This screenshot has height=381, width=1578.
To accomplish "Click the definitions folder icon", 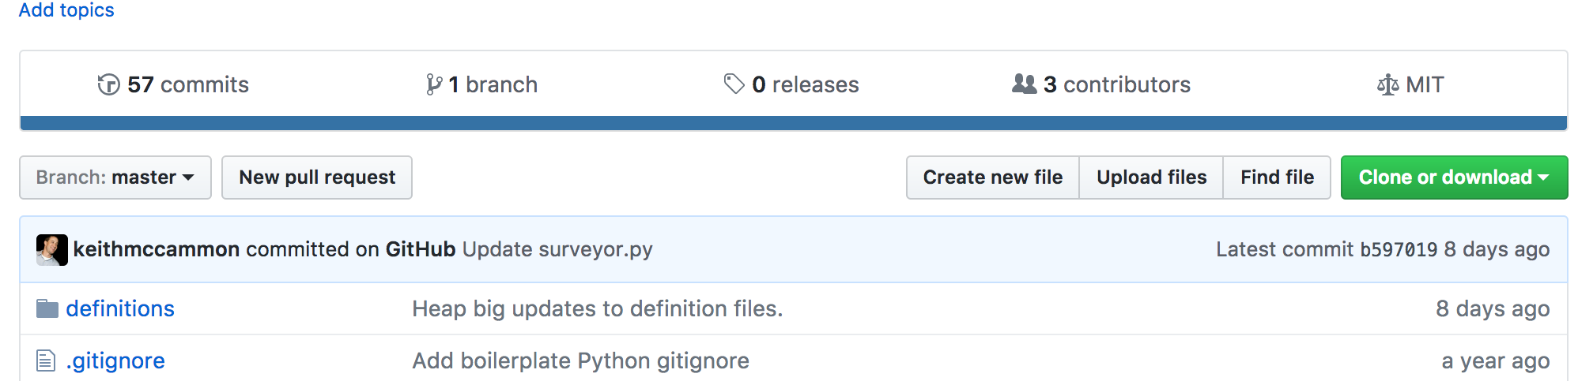I will [x=47, y=308].
